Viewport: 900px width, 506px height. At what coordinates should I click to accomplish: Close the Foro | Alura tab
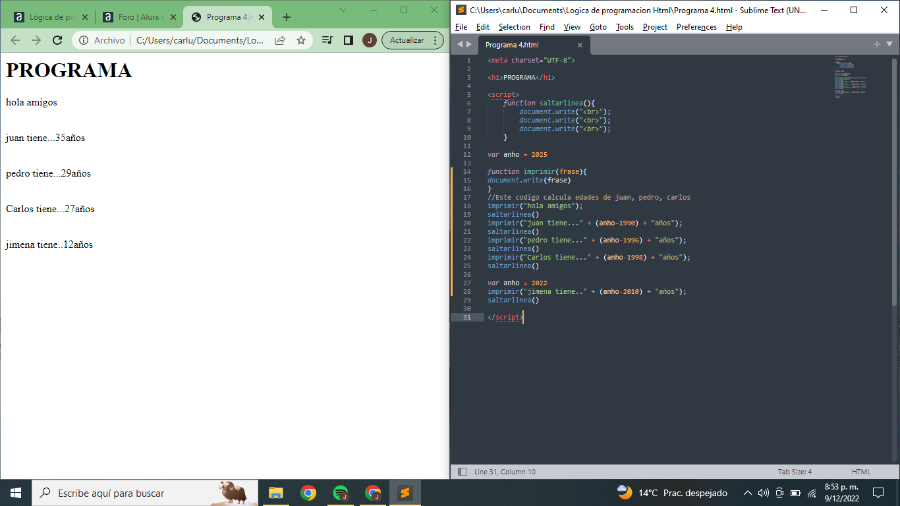tap(173, 17)
